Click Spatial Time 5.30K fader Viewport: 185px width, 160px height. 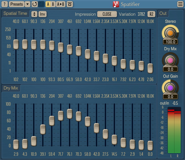pos(123,64)
